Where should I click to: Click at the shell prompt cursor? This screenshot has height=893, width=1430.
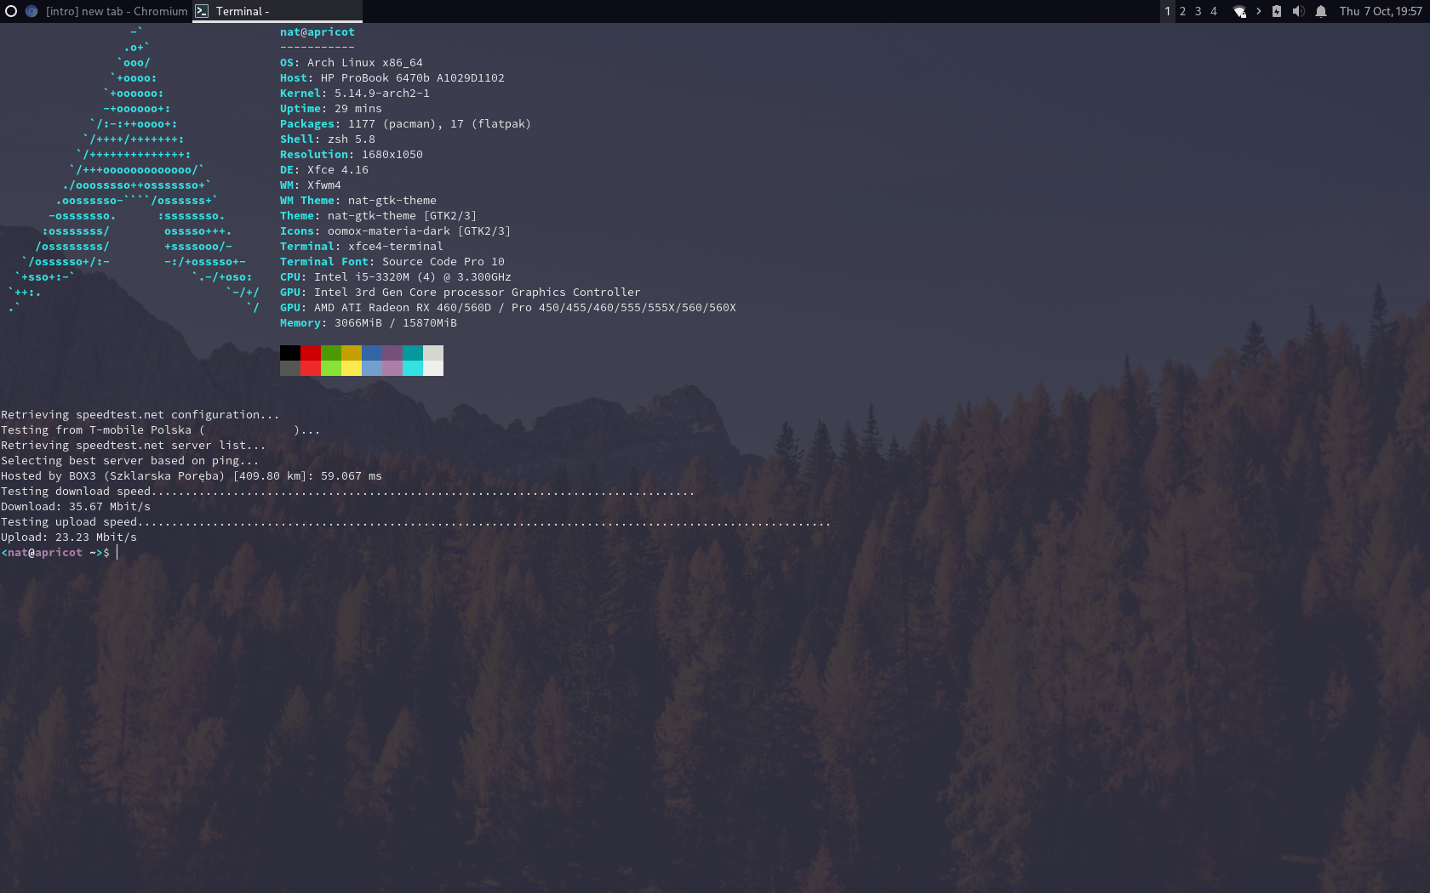(x=117, y=553)
